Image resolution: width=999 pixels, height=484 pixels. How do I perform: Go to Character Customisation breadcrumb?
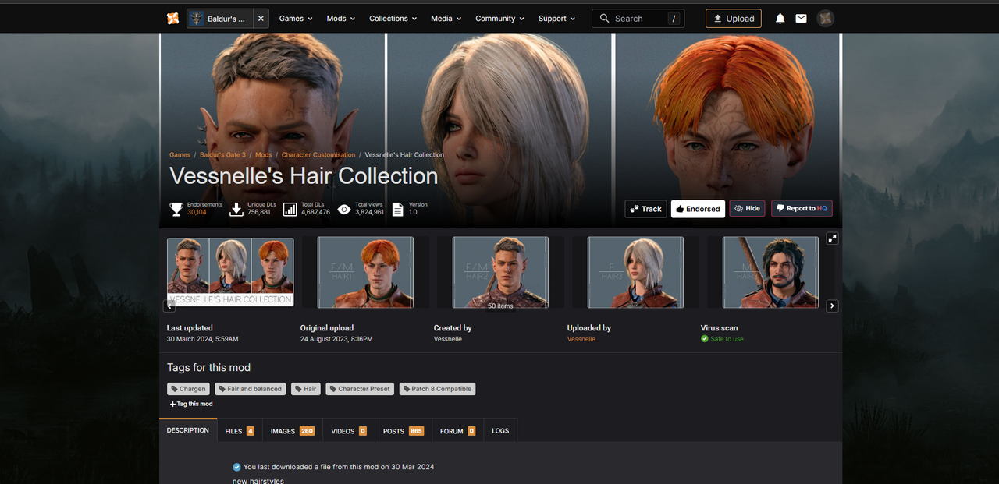(318, 155)
